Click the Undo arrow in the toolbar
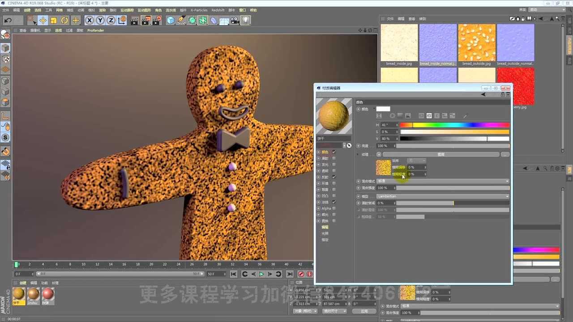Screen dimensions: 573x322 pos(8,20)
